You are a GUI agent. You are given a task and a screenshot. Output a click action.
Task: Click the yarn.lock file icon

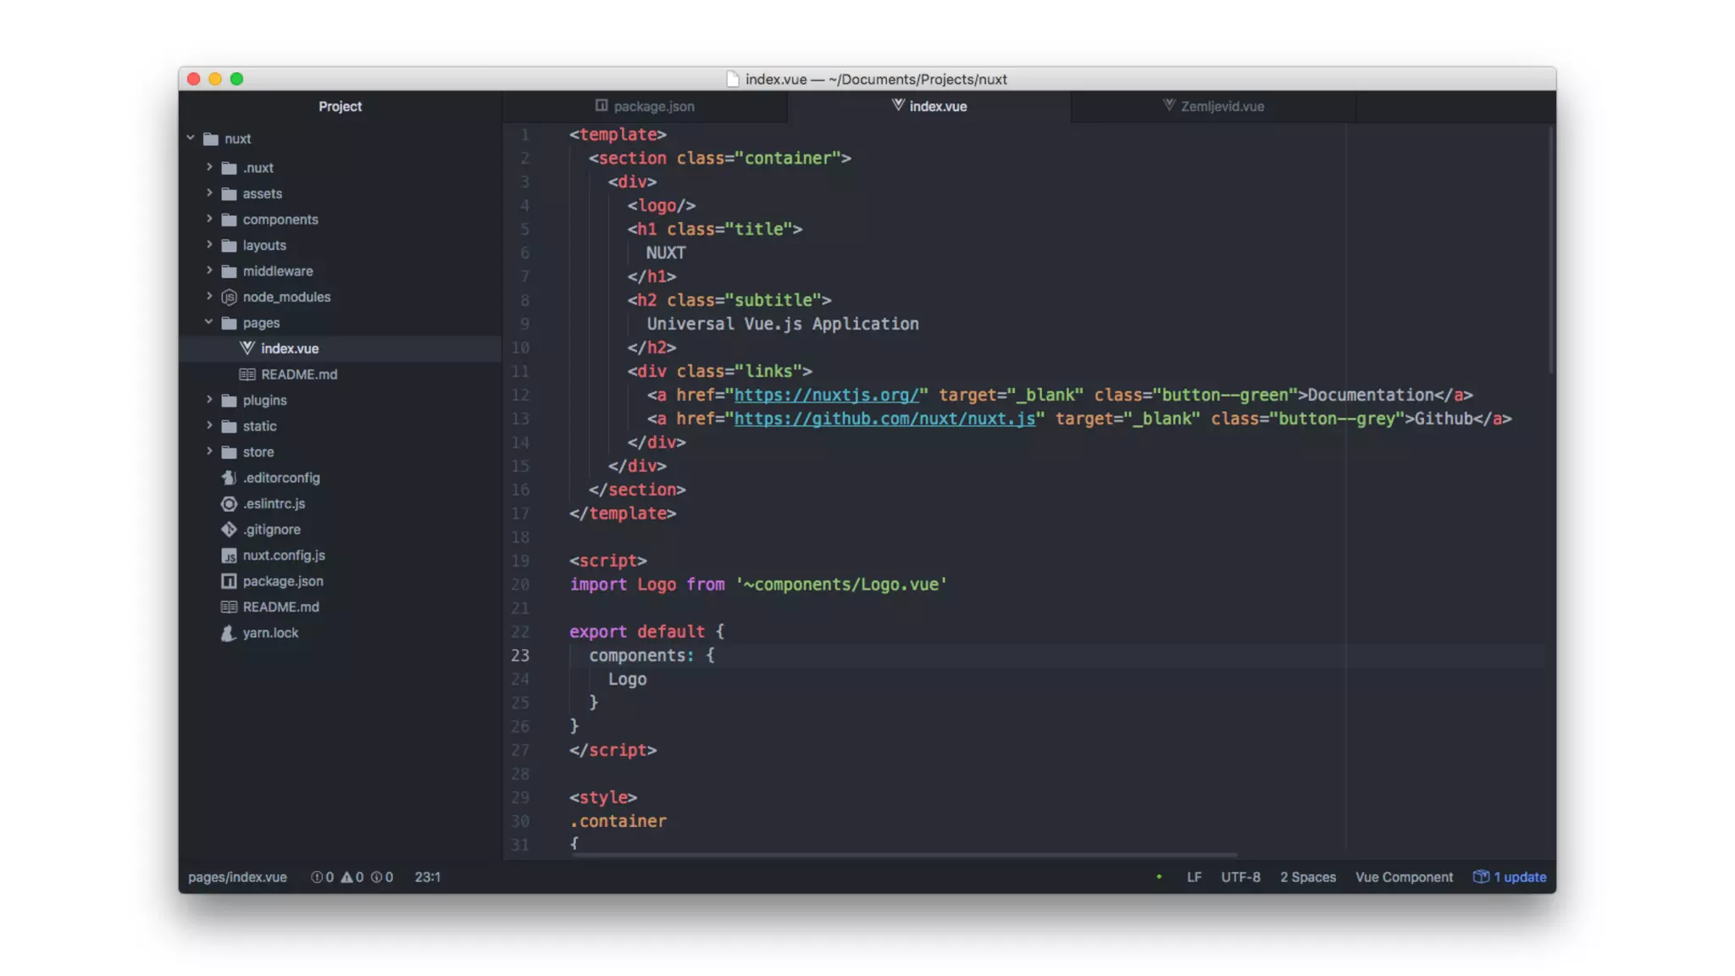228,633
